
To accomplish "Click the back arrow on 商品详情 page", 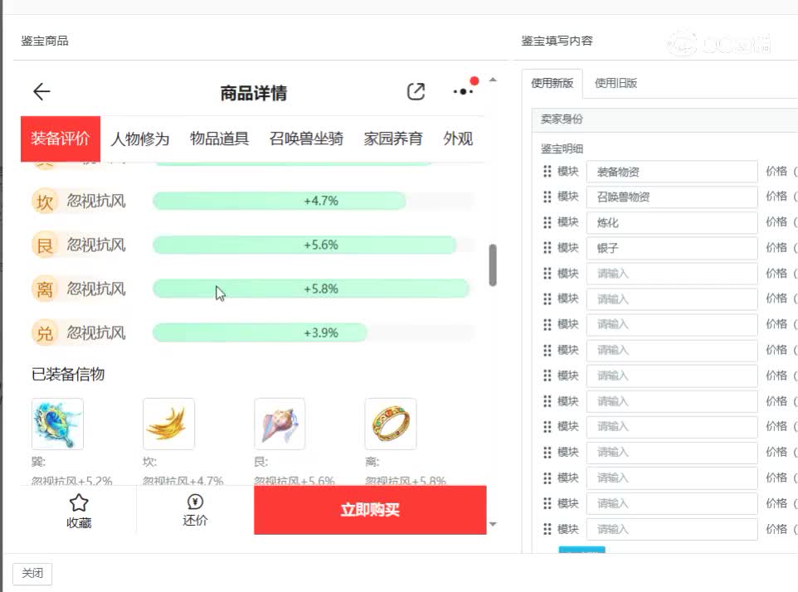I will [41, 91].
